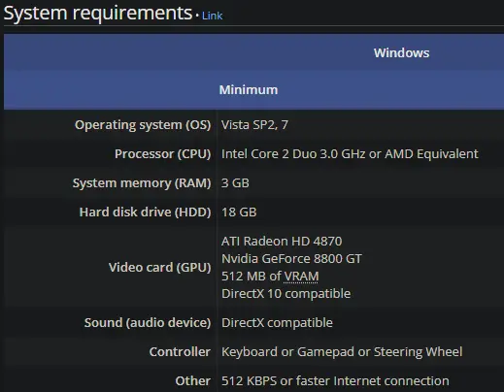Select the Processor (CPU) row label
Image resolution: width=504 pixels, height=392 pixels.
click(163, 154)
